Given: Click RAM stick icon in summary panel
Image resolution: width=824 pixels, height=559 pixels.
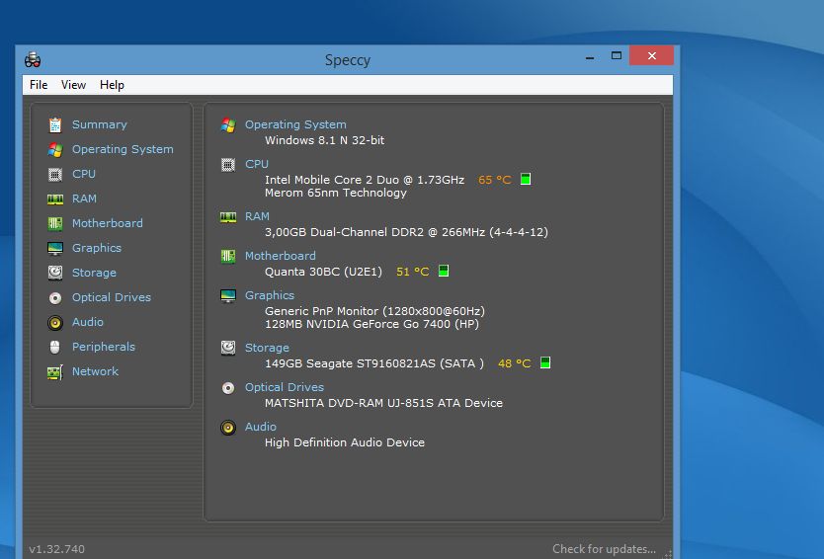Looking at the screenshot, I should click(228, 217).
